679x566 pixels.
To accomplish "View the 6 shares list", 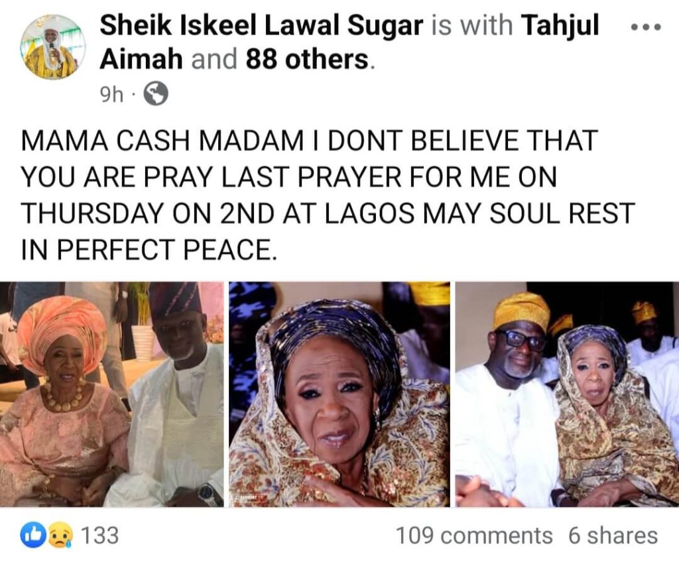I will click(613, 536).
